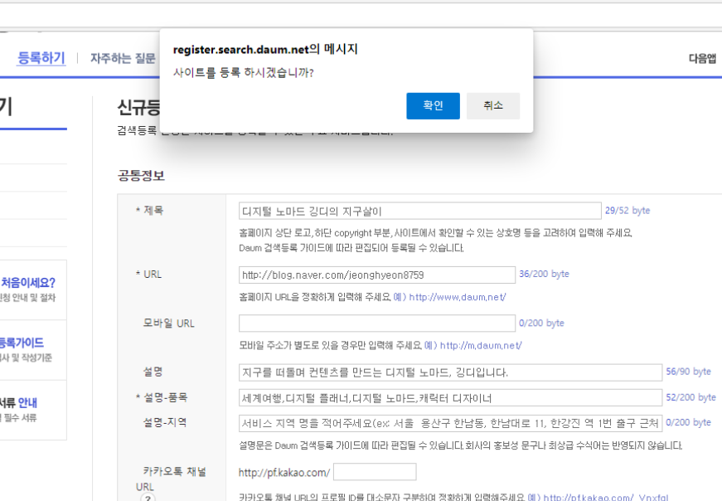Screen dimensions: 722x501
Task: Open the 등록가이드 sidebar link
Action: pos(22,343)
